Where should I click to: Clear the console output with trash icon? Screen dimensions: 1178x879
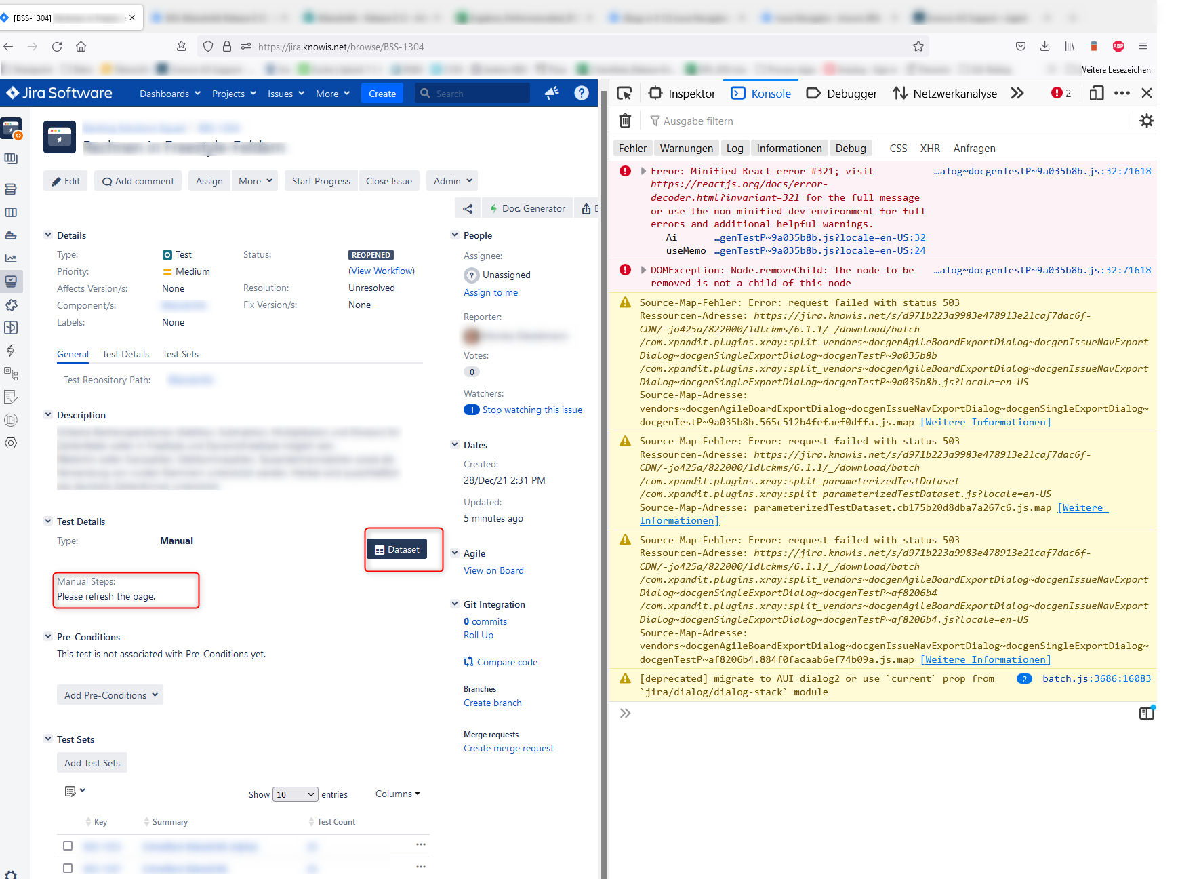click(x=624, y=120)
